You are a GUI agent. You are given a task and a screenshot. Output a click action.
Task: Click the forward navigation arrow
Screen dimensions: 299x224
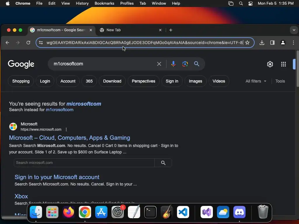pos(18,43)
